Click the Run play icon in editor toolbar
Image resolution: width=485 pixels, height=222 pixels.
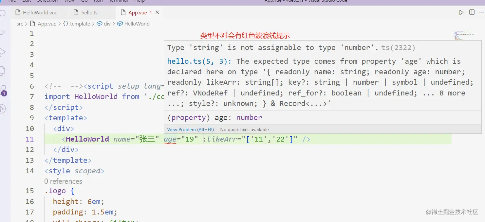coord(461,12)
